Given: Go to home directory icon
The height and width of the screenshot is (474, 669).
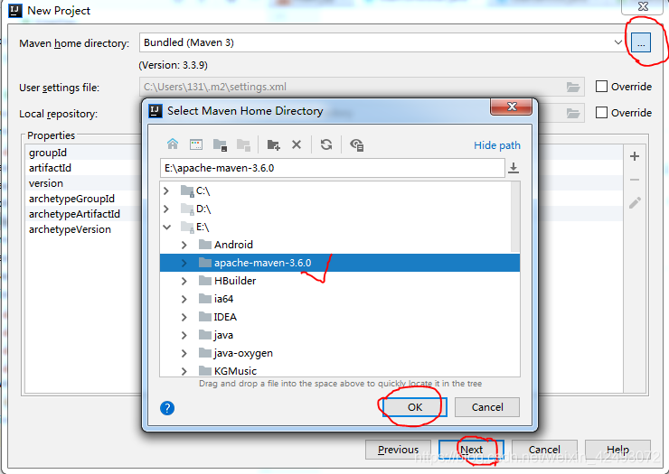Looking at the screenshot, I should point(173,144).
